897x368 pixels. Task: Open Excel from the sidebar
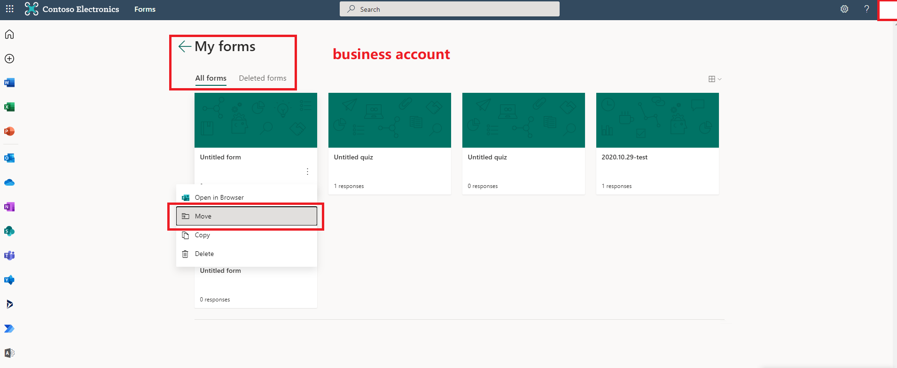pos(9,107)
